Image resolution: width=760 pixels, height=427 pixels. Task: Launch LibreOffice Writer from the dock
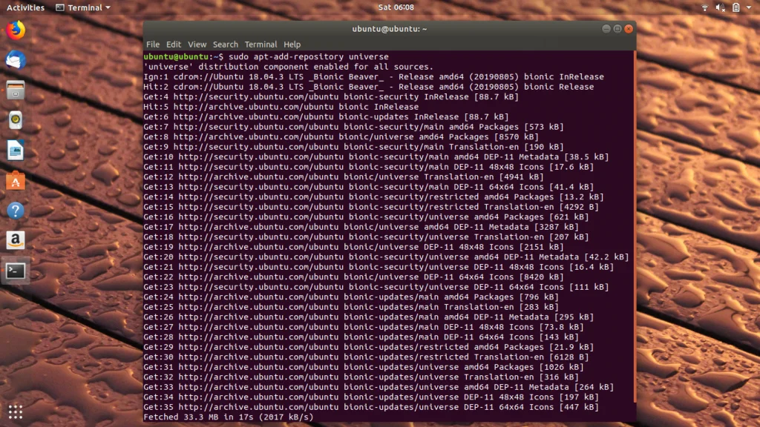pyautogui.click(x=16, y=150)
